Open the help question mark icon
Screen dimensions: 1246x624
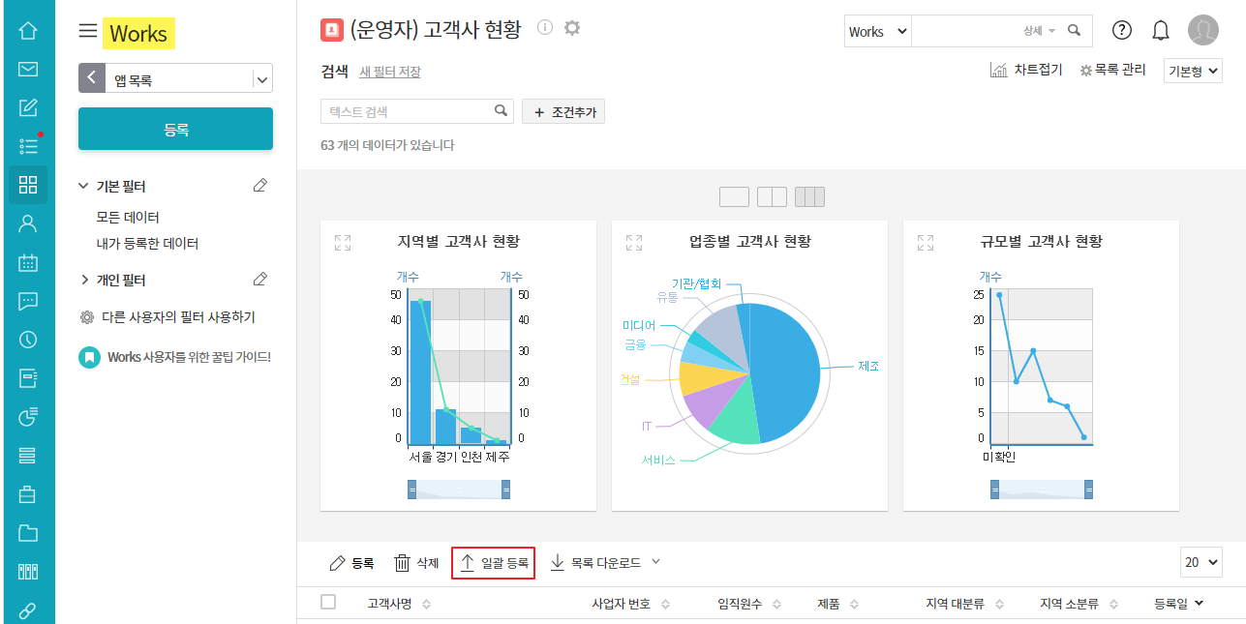(x=1122, y=31)
